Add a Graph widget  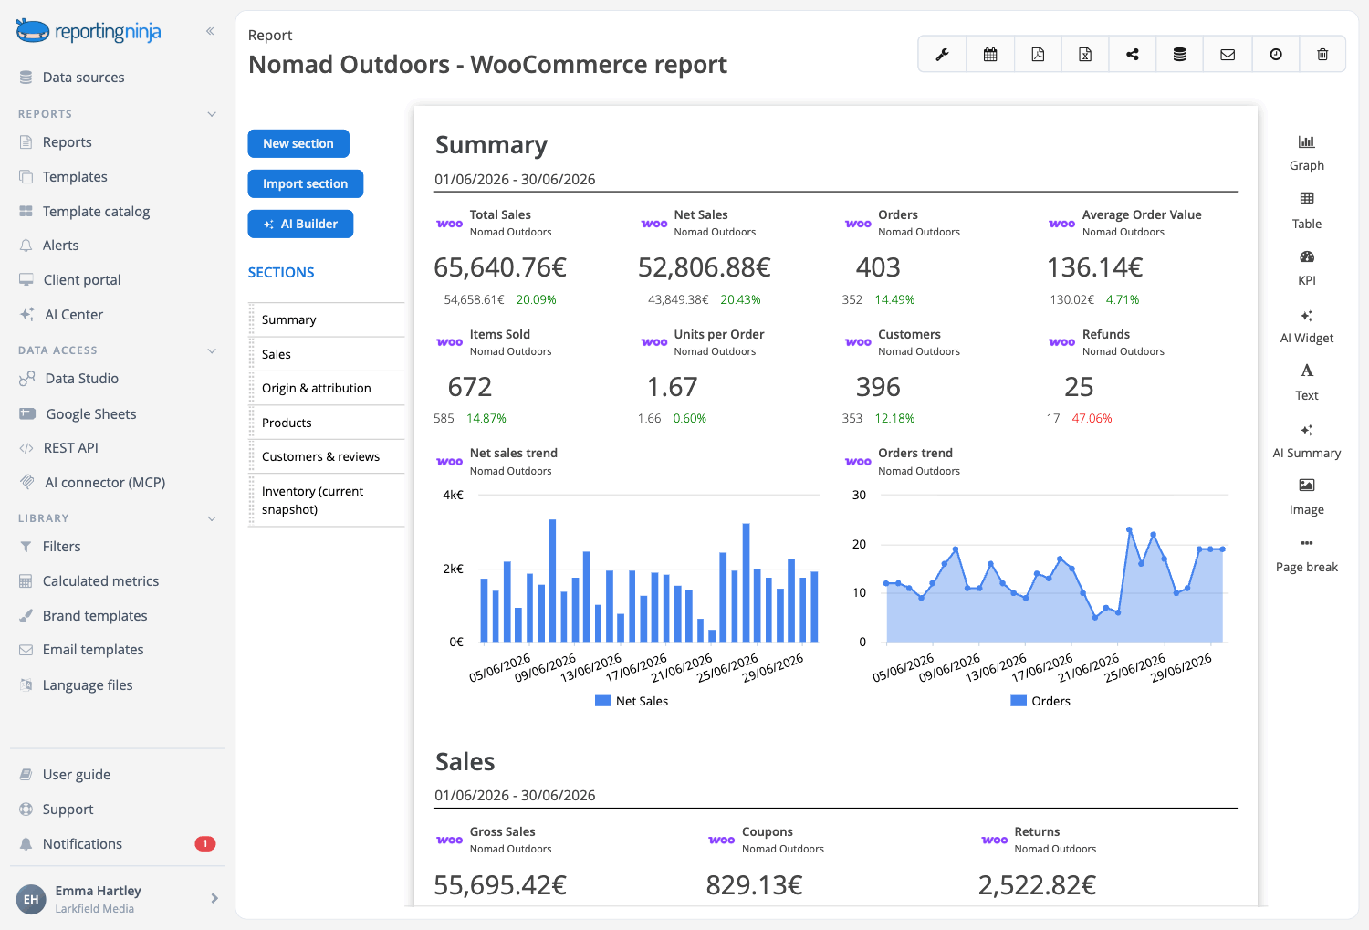[x=1307, y=152]
